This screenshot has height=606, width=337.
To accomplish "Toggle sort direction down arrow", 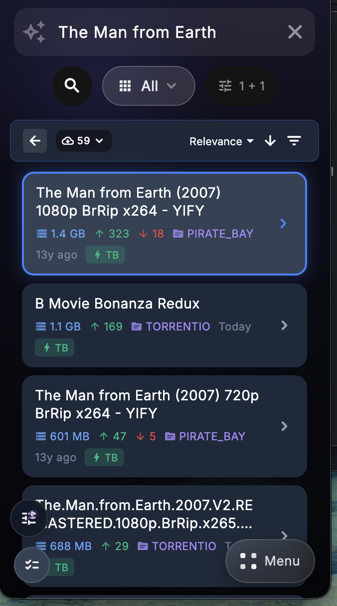I will pos(270,141).
